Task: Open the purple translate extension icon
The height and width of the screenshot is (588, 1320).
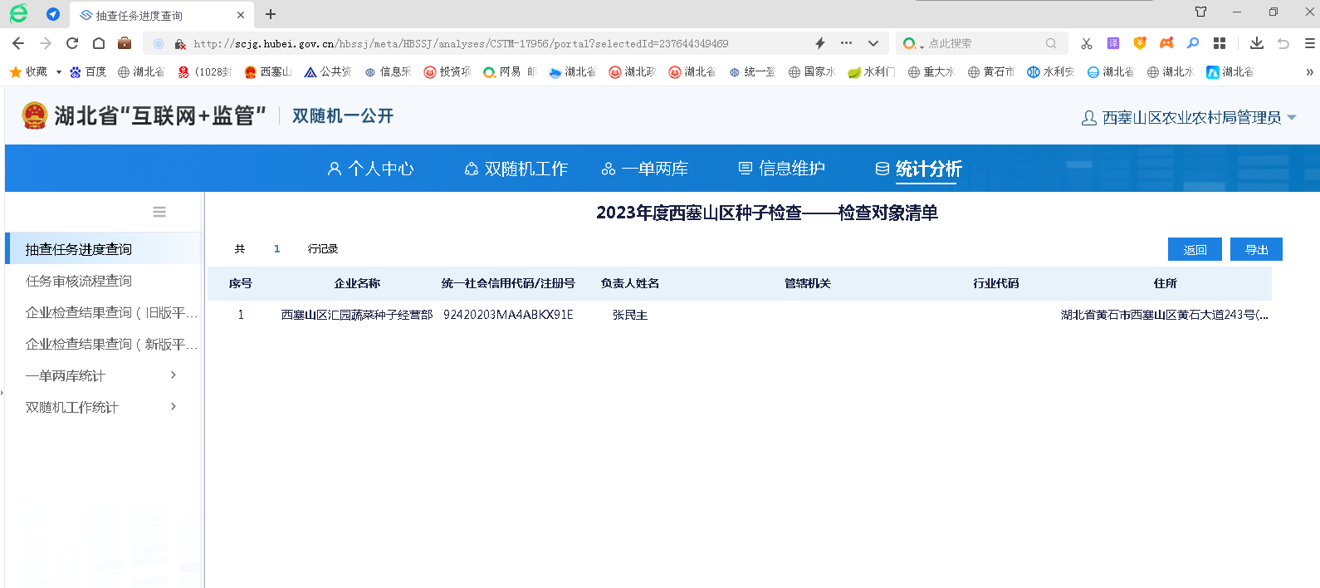Action: point(1112,43)
